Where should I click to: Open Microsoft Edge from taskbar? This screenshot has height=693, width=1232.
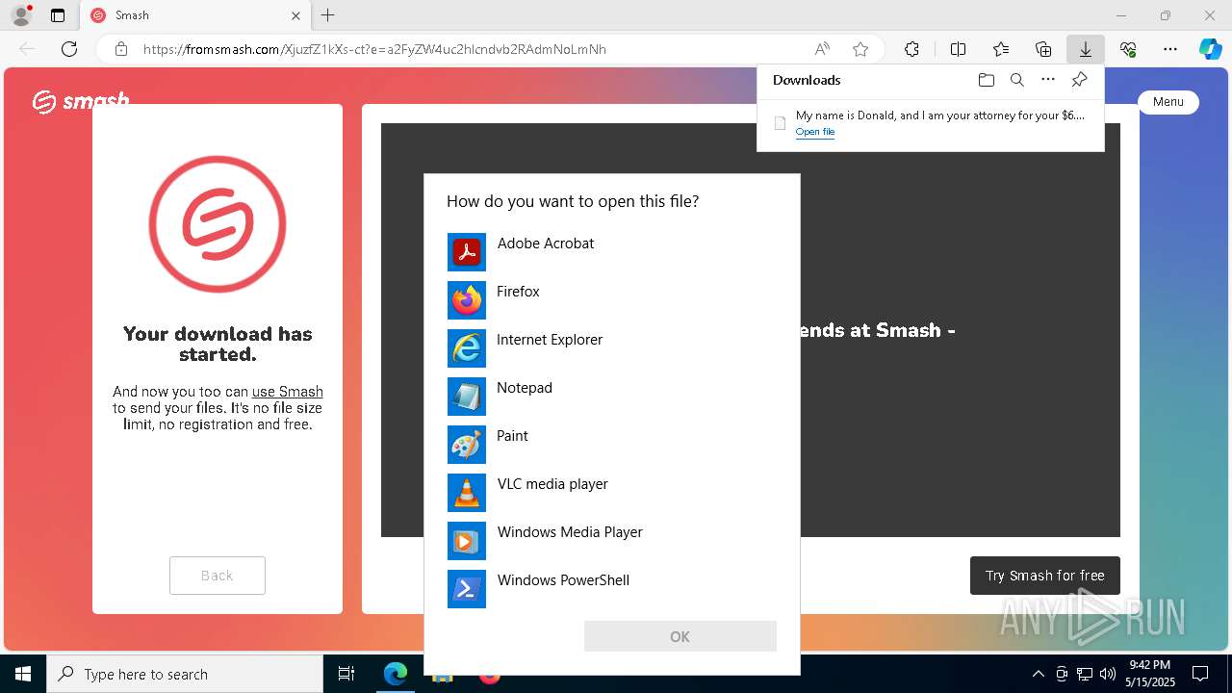coord(396,674)
